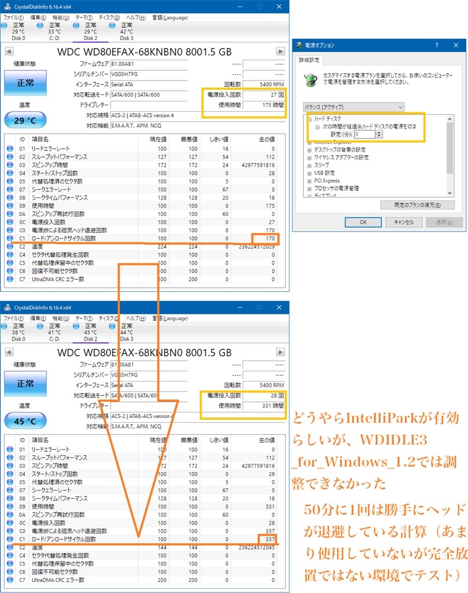Viewport: 468px width, 593px height.
Task: Click 正常 health status button in 29 °C window
Action: (25, 83)
